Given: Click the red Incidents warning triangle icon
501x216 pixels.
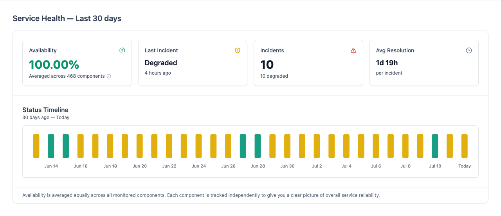Looking at the screenshot, I should point(353,50).
